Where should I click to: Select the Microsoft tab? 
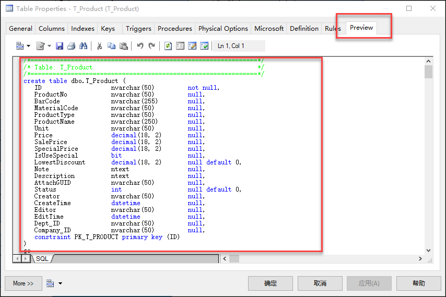tap(269, 29)
